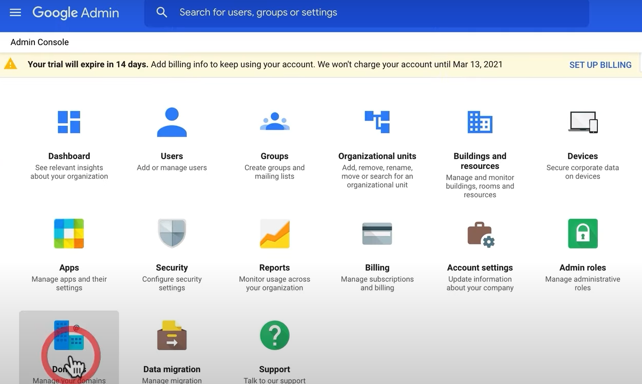The height and width of the screenshot is (384, 642).
Task: Click 'Manage and monitor buildings, rooms' description
Action: click(480, 186)
